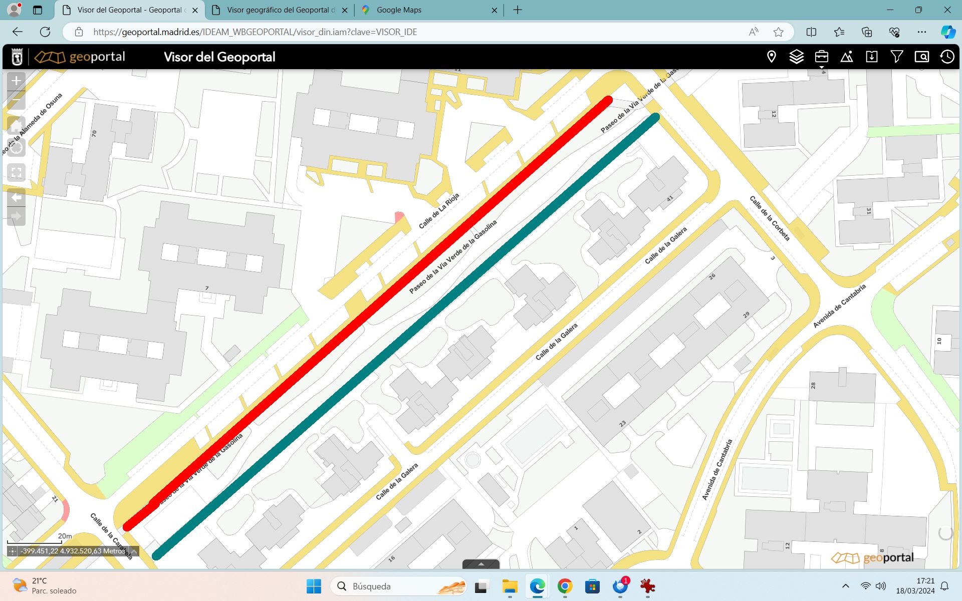Expand coordinates options chevron

pyautogui.click(x=134, y=551)
